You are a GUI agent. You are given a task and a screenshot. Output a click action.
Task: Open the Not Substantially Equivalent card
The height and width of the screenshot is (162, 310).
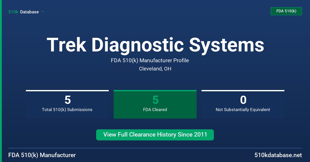click(x=243, y=104)
